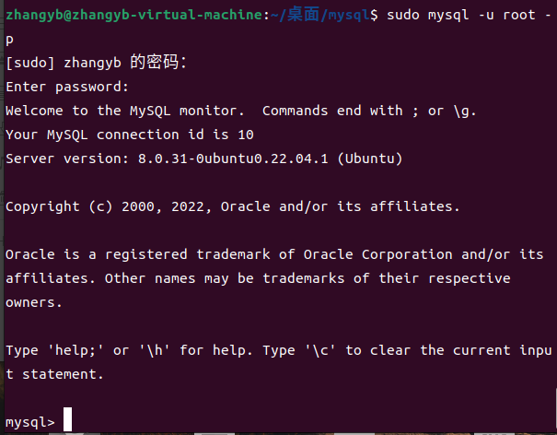This screenshot has width=557, height=435.
Task: Click the word "owners." in the trademark notice
Action: (34, 302)
